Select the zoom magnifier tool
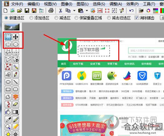 [x=8, y=127]
